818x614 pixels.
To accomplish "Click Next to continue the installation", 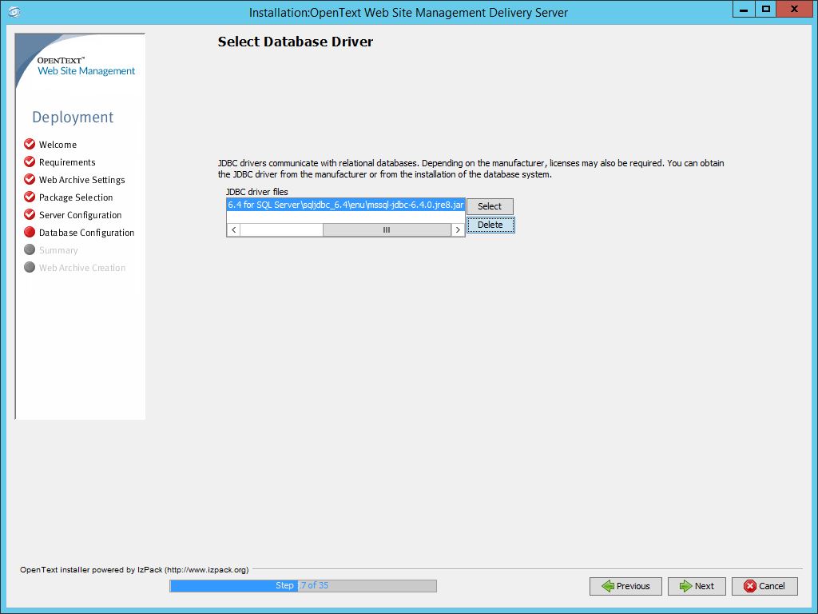I will (697, 586).
